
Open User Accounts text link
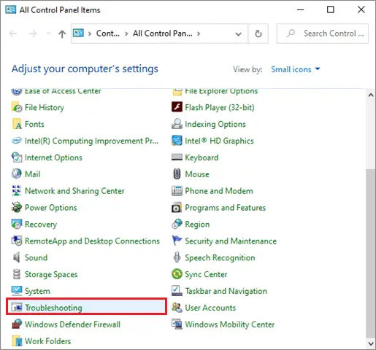coord(210,308)
